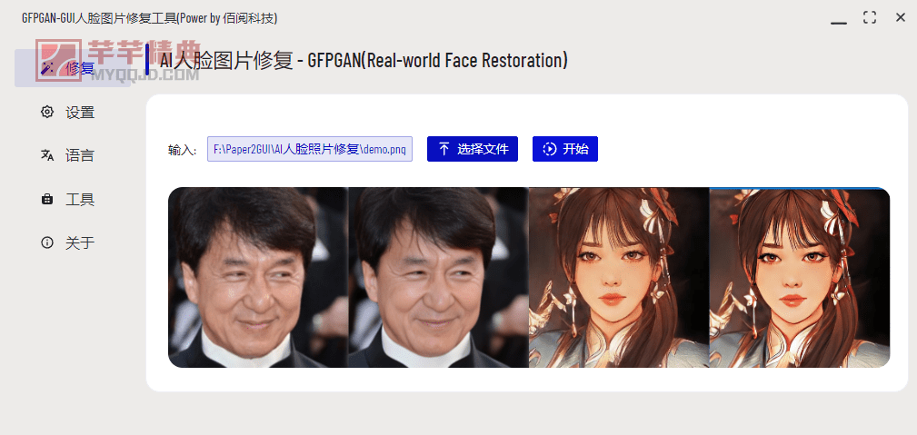917x435 pixels.
Task: Click the third illustrated girl image
Action: pyautogui.click(x=619, y=277)
